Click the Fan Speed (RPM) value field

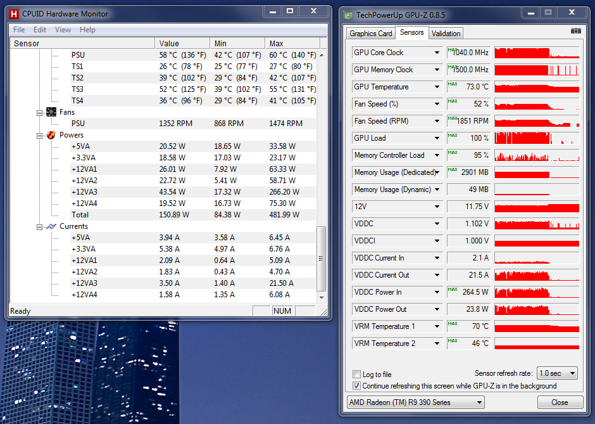pos(468,121)
